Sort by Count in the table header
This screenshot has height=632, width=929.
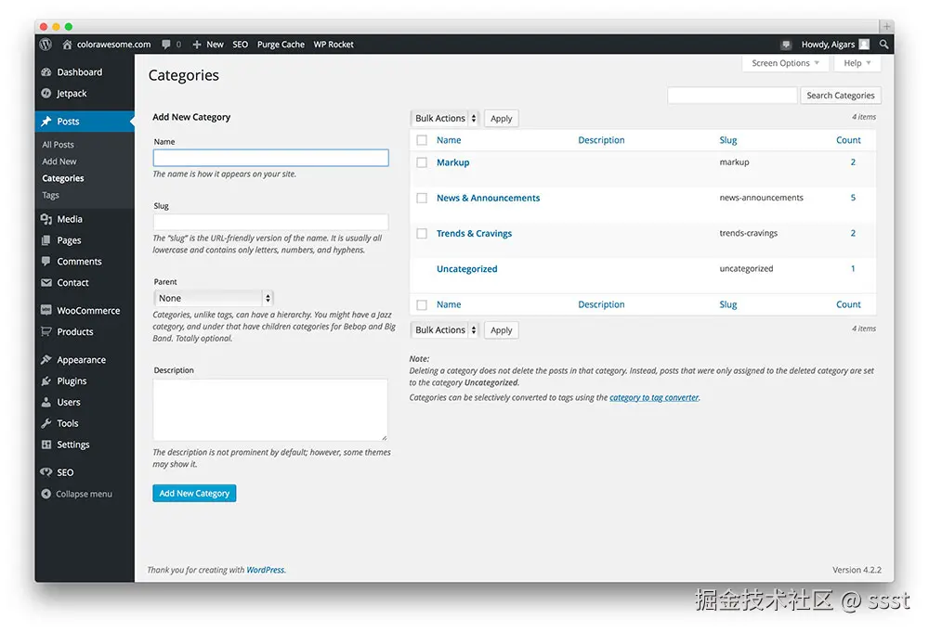pyautogui.click(x=848, y=140)
